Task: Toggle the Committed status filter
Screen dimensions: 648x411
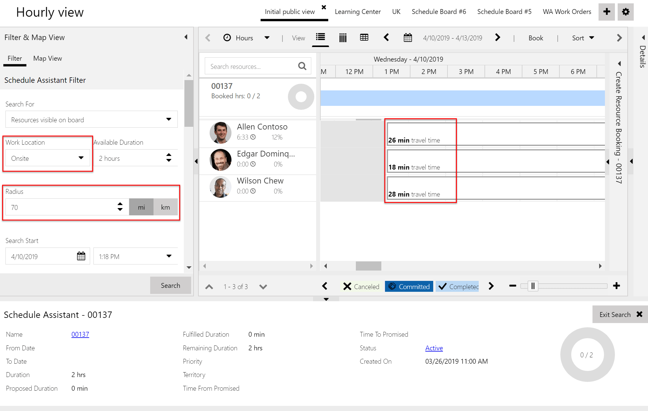Action: (x=409, y=286)
